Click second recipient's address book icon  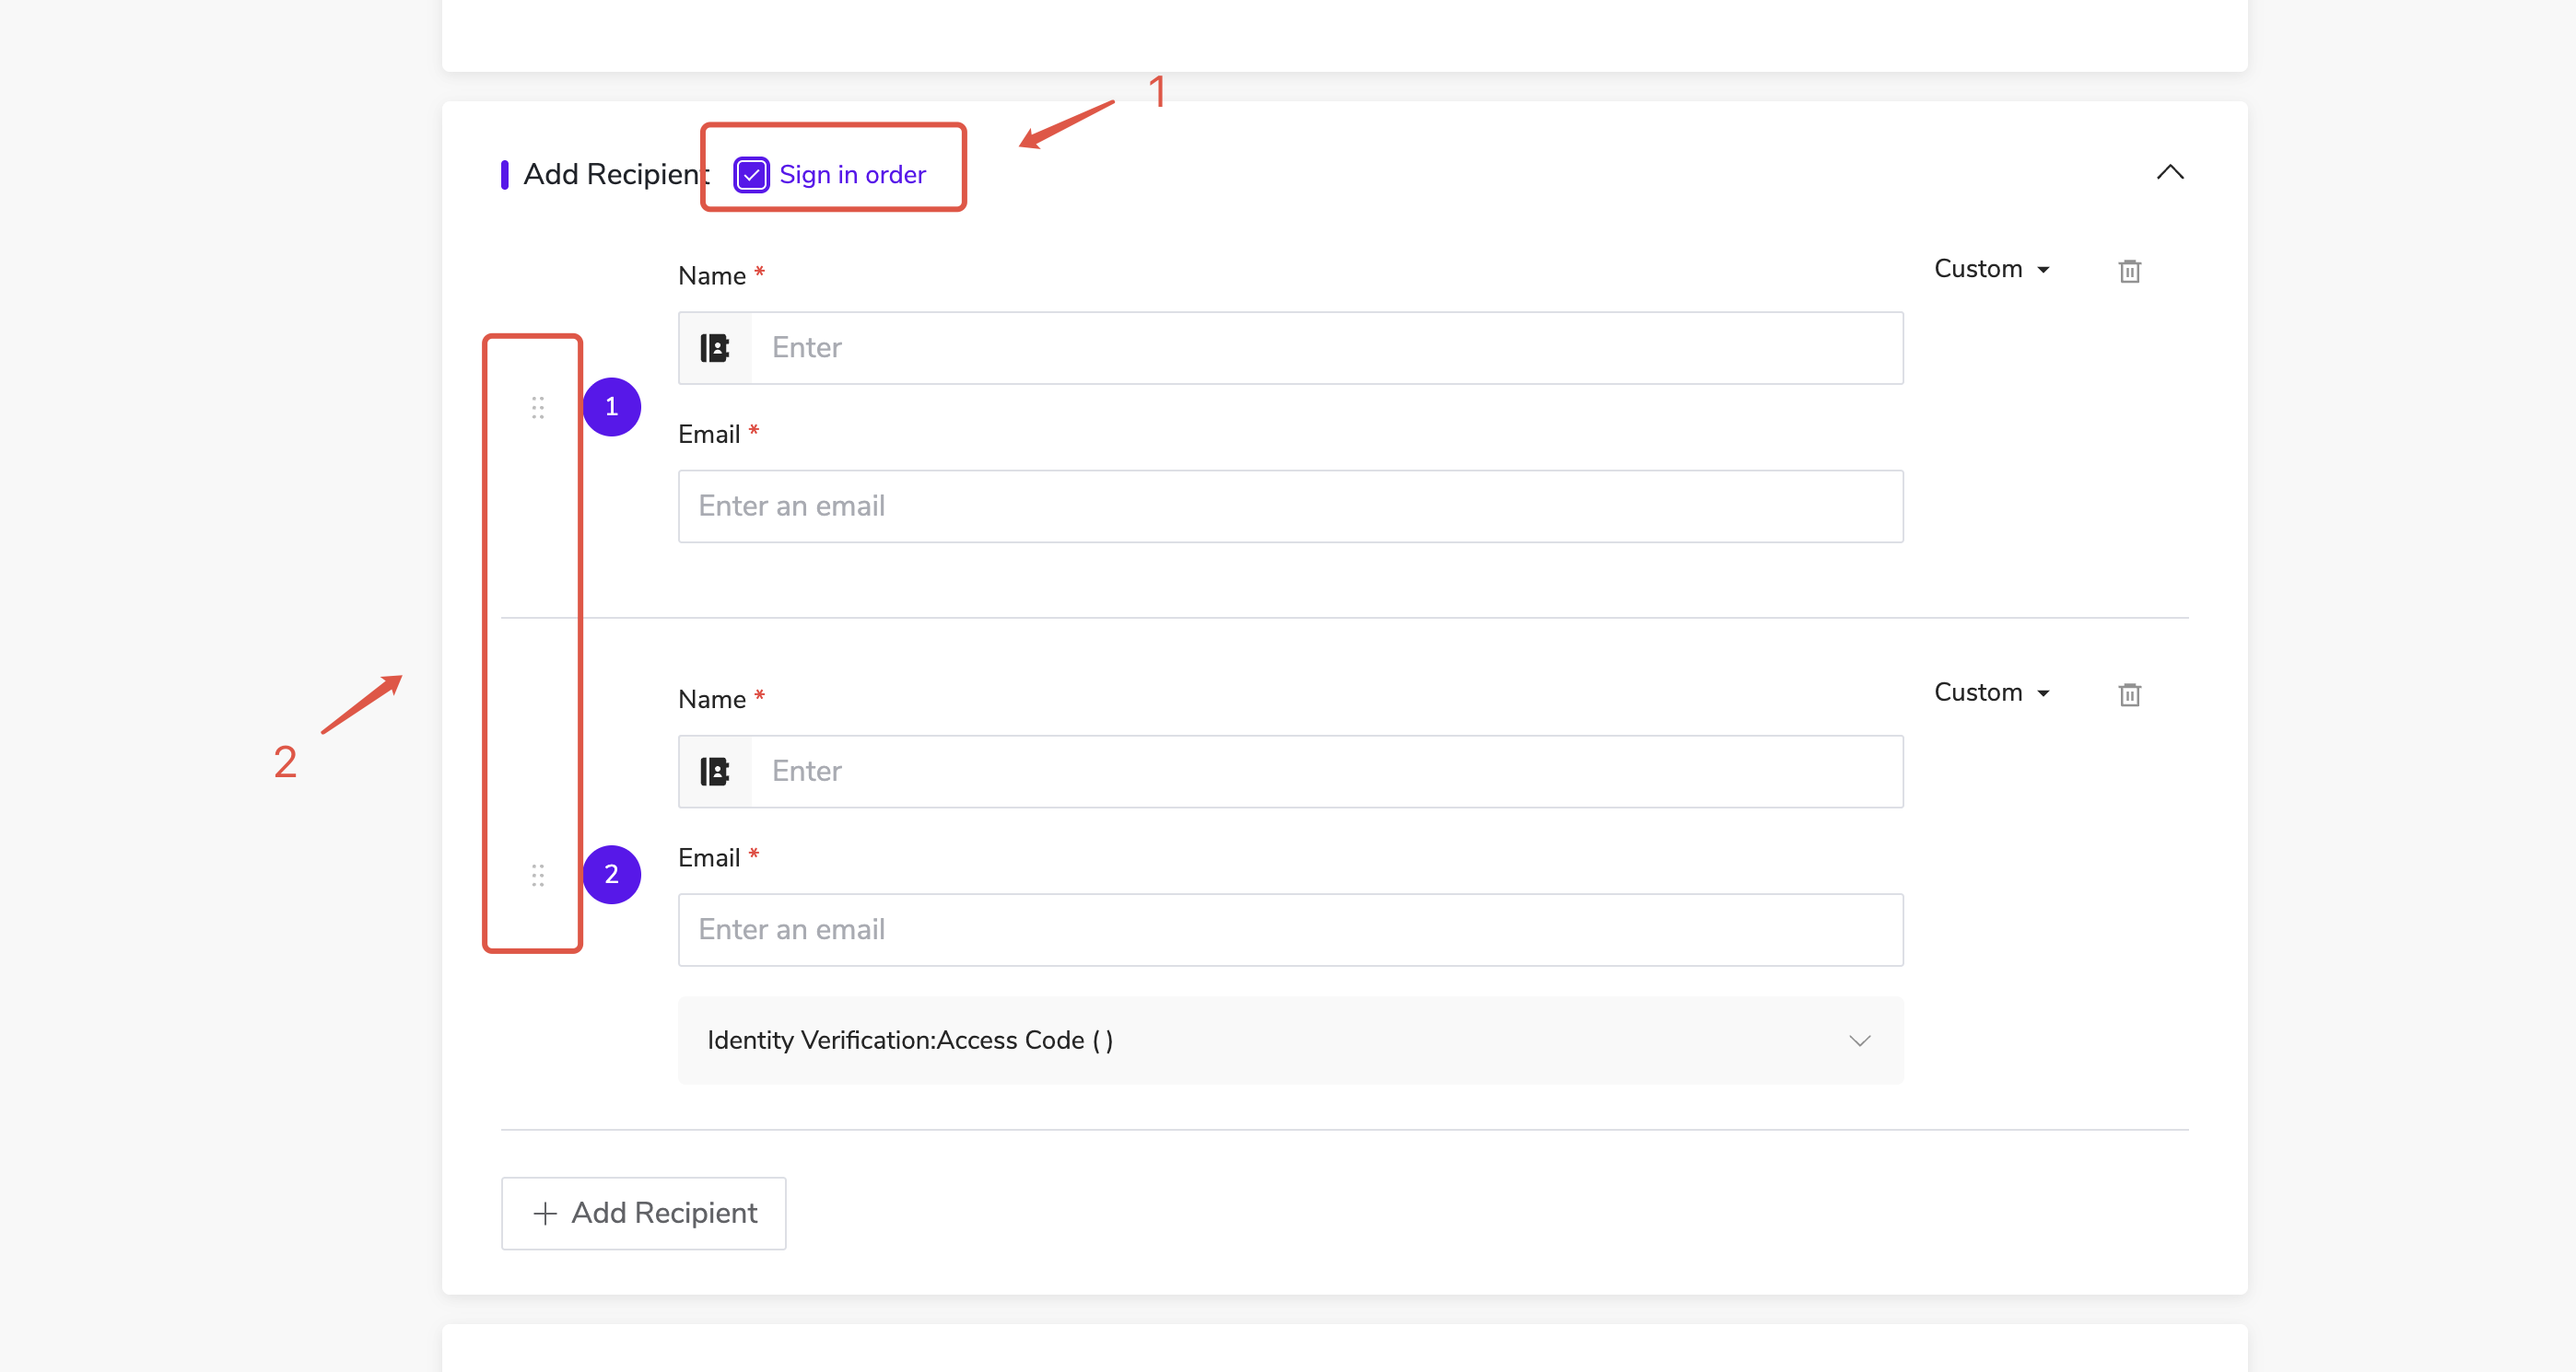[x=714, y=772]
